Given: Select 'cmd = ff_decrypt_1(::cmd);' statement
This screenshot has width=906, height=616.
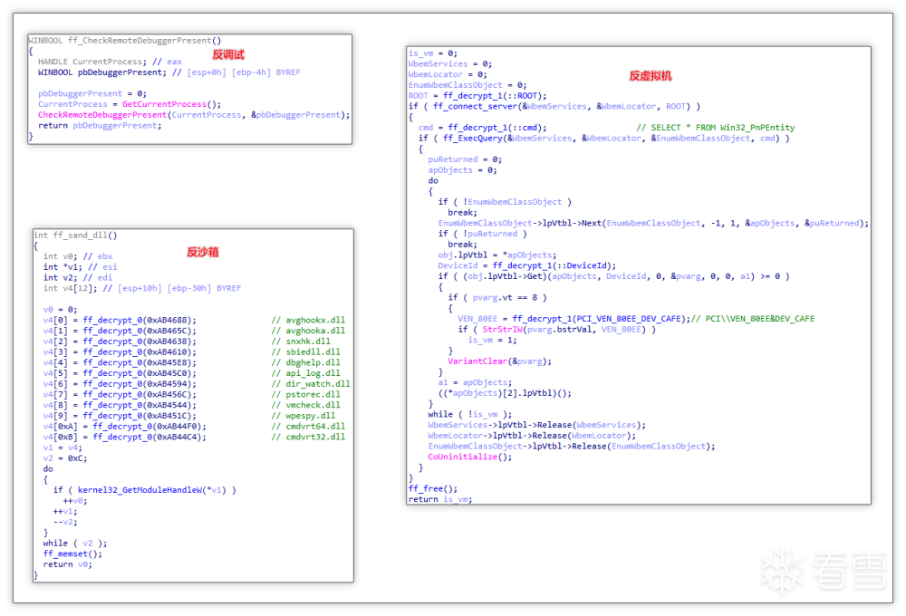Looking at the screenshot, I should (x=483, y=128).
